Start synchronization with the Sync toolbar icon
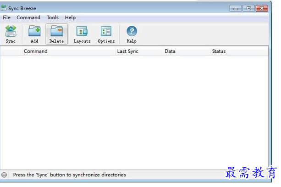 coord(11,34)
